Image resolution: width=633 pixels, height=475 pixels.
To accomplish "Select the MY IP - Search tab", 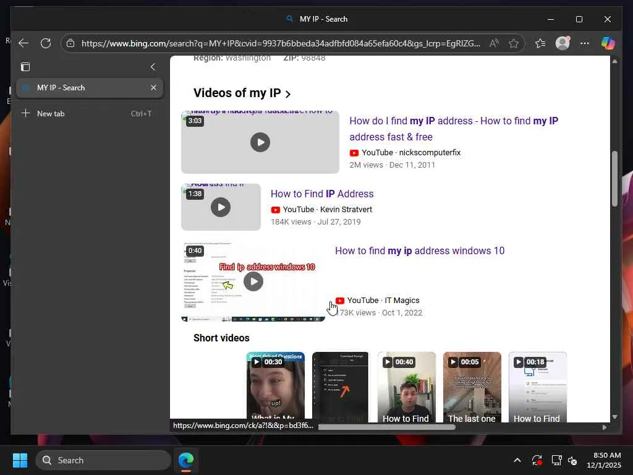I will point(90,88).
